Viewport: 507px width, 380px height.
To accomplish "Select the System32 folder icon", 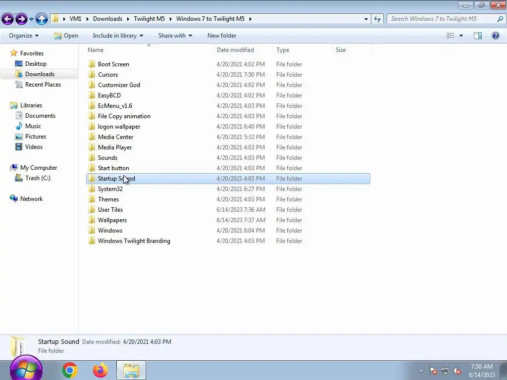I will [x=92, y=189].
